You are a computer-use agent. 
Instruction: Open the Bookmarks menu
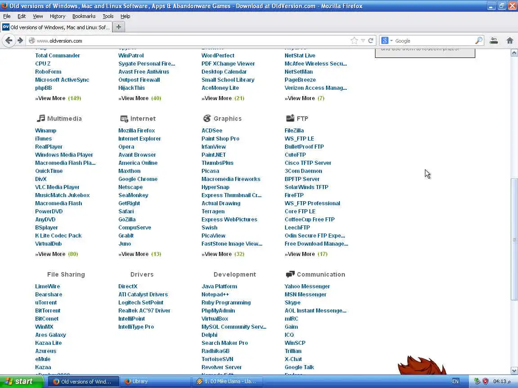click(x=84, y=16)
